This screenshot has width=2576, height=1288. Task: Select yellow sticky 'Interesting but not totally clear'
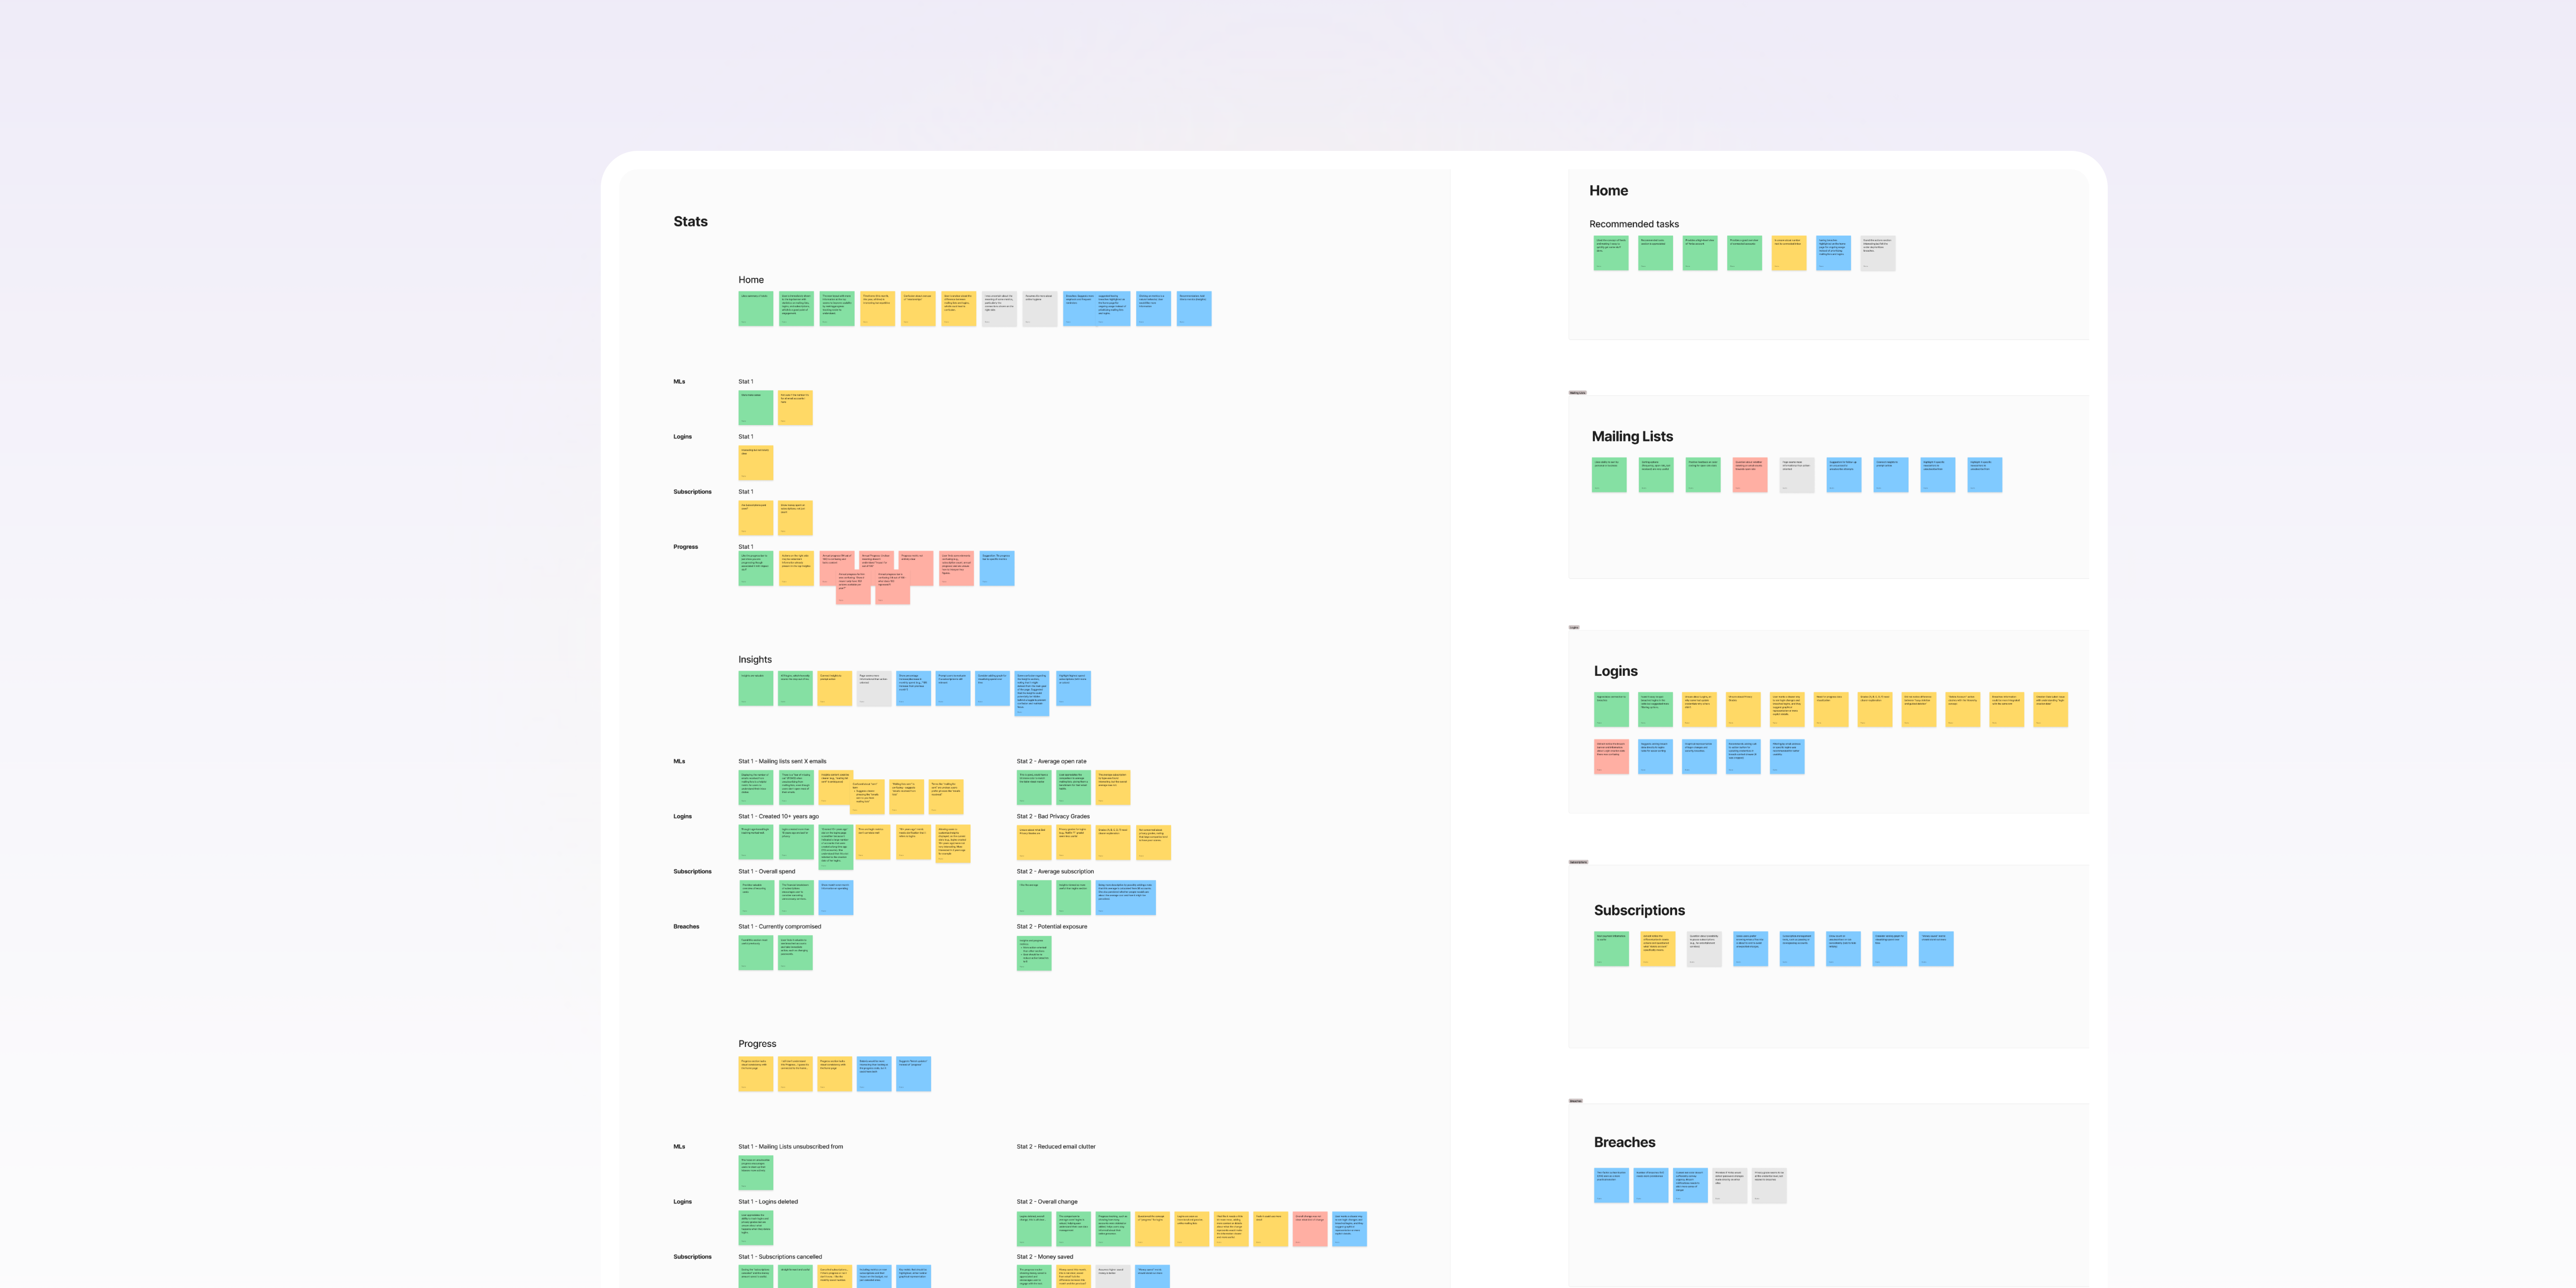coord(756,463)
